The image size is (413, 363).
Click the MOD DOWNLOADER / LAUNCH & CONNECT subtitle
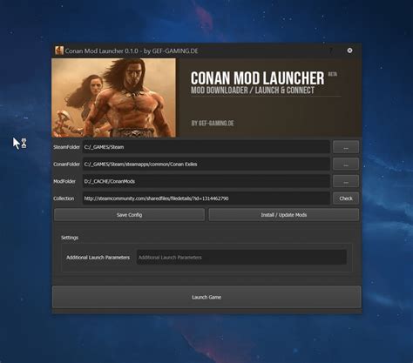pyautogui.click(x=253, y=91)
